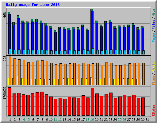Screen dimensions: 157x123
Task: Click the orange visits bar for day 30
Action: (x=144, y=74)
